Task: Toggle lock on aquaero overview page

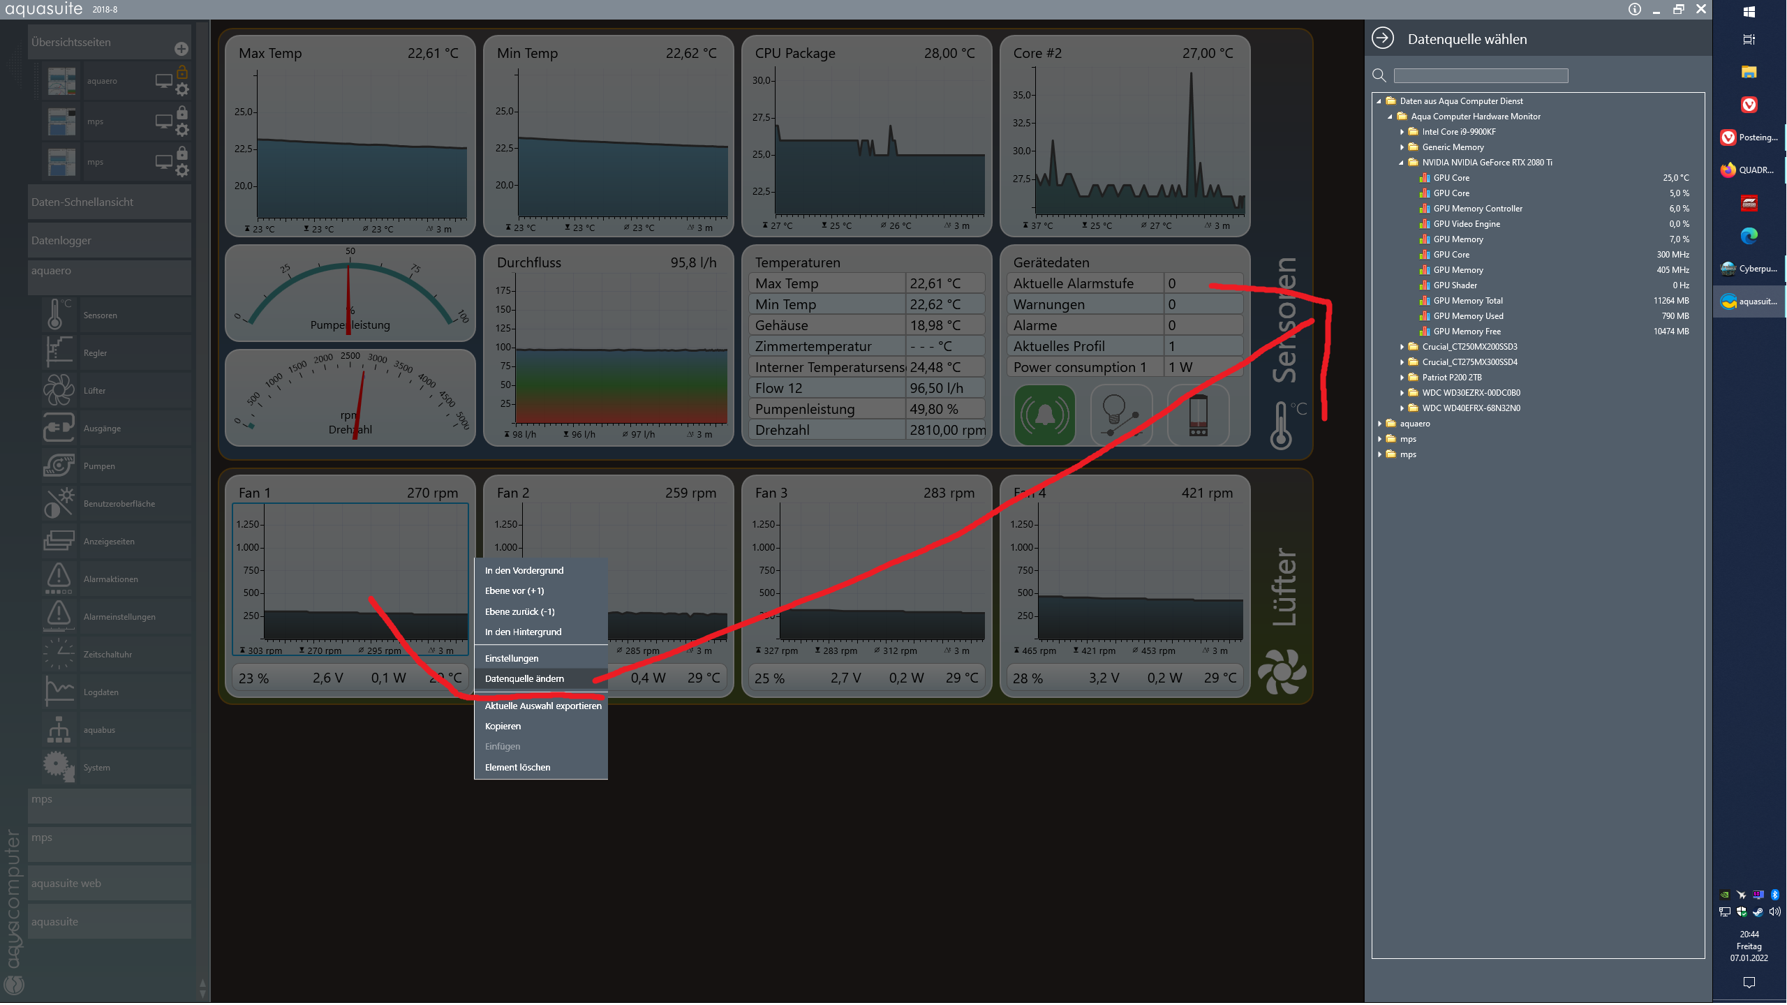Action: (182, 72)
